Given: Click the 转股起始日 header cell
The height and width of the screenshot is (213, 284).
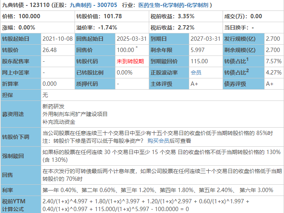Looking at the screenshot, I should point(21,39).
